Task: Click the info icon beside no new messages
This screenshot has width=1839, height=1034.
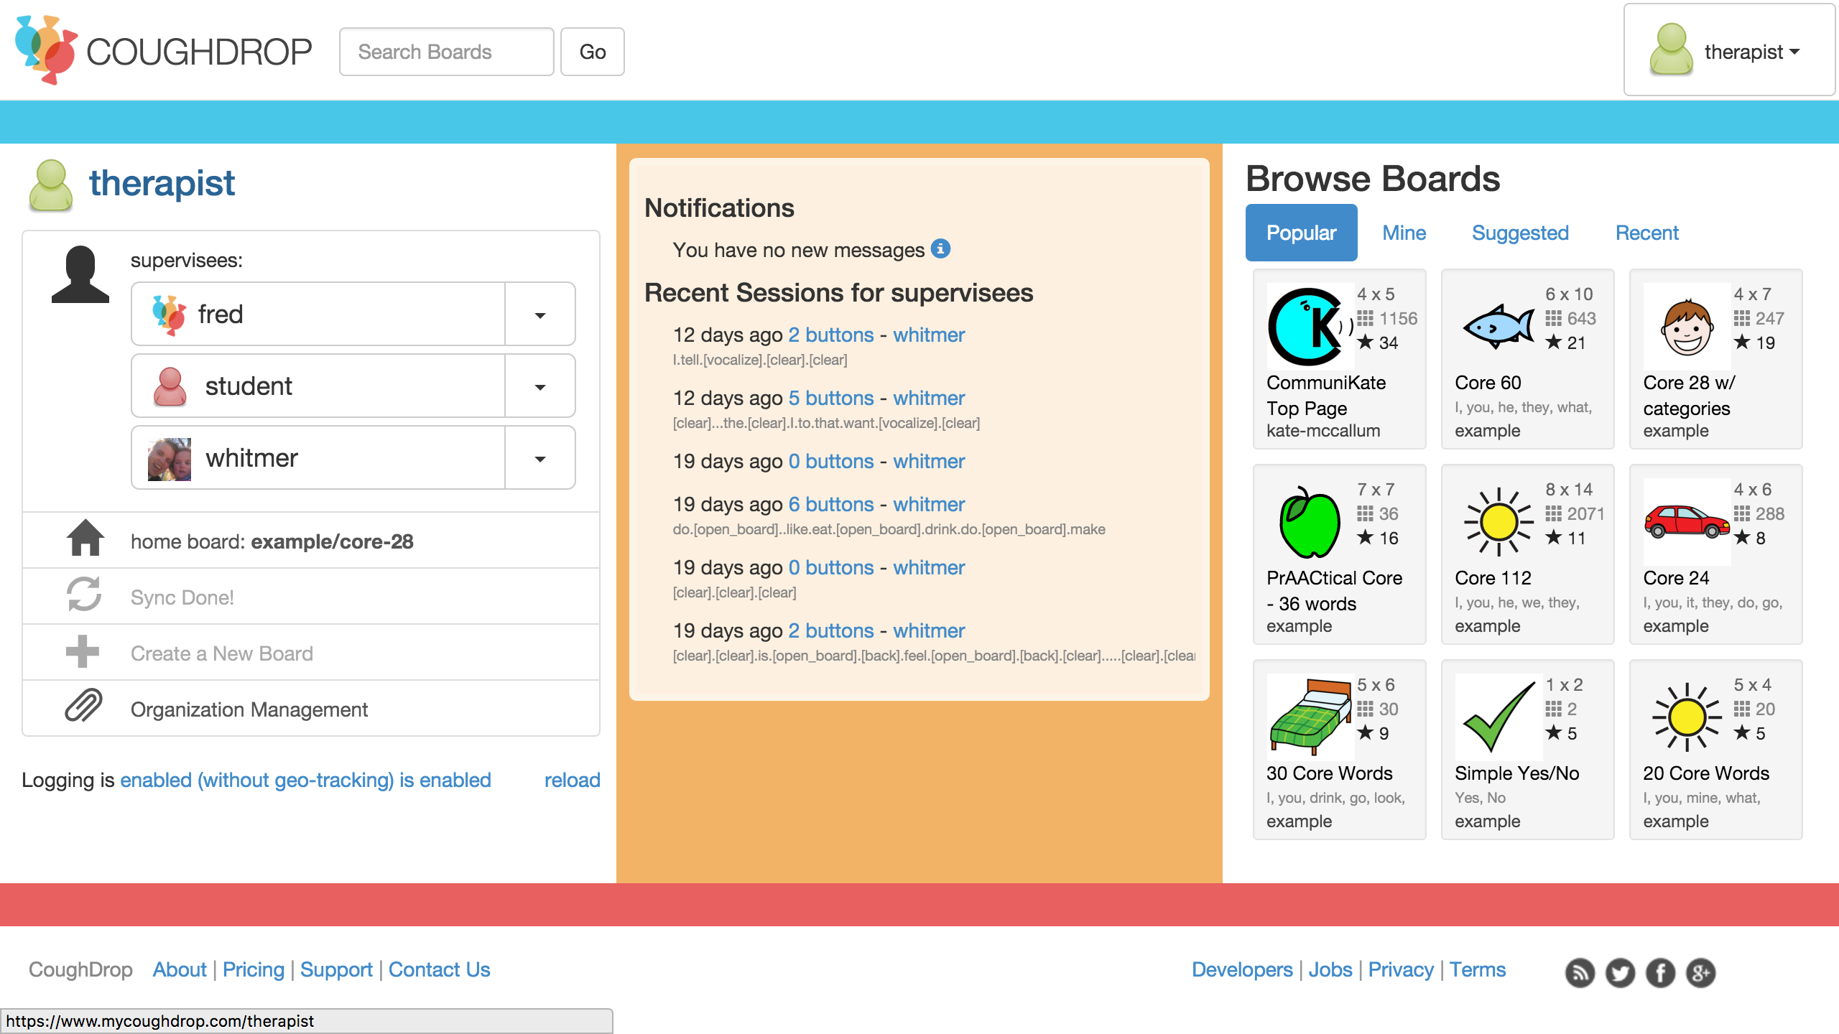Action: click(x=940, y=248)
